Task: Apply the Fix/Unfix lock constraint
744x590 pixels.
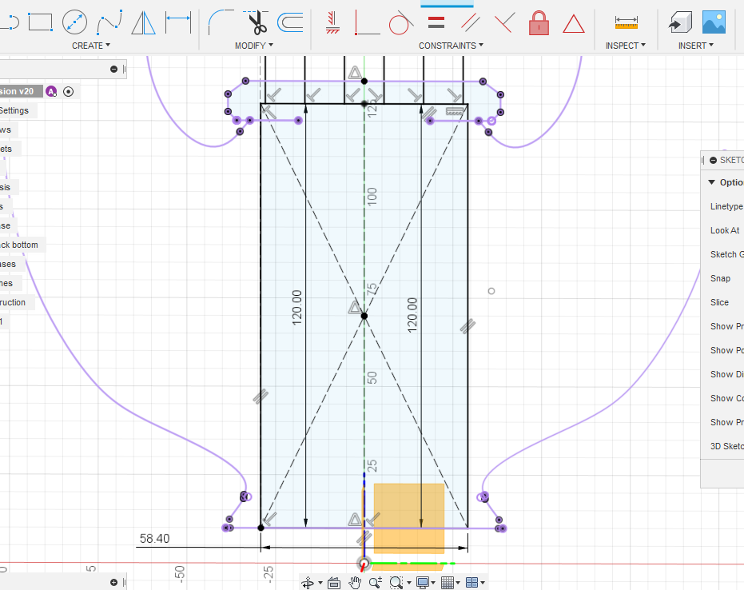Action: 539,22
